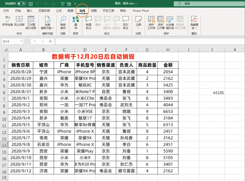Open the 文件 tab

(x=6, y=11)
